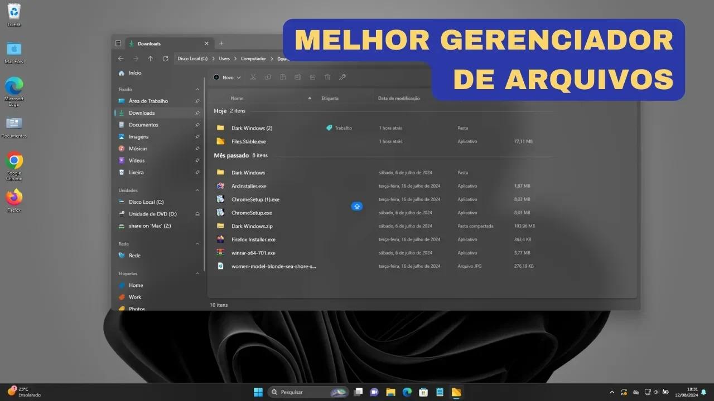Unpin Downloads from the sidebar
Viewport: 714px width, 401px height.
(197, 113)
